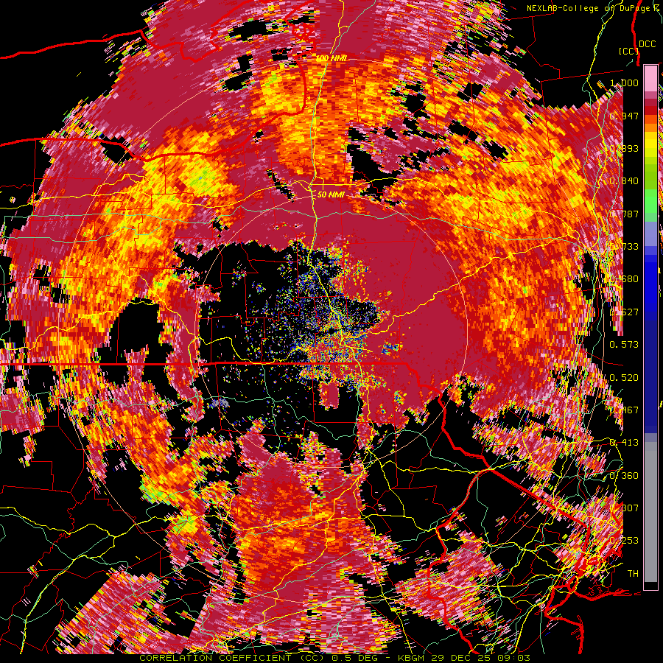The height and width of the screenshot is (663, 663).
Task: Click the 0.360 scale value
Action: [x=624, y=476]
